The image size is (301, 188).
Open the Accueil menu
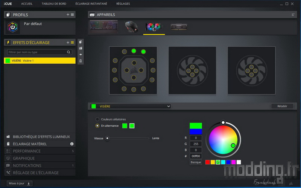tap(27, 4)
